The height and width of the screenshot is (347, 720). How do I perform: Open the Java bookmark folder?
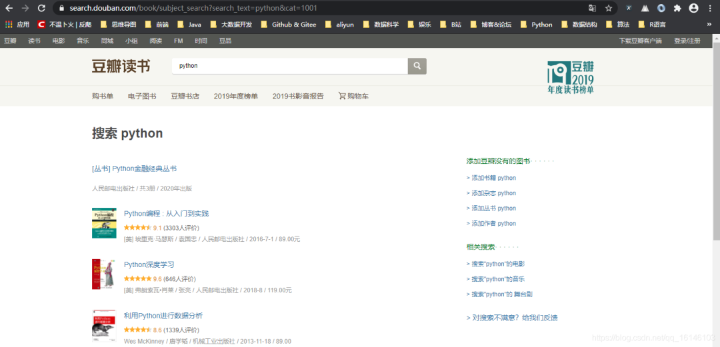tap(189, 25)
